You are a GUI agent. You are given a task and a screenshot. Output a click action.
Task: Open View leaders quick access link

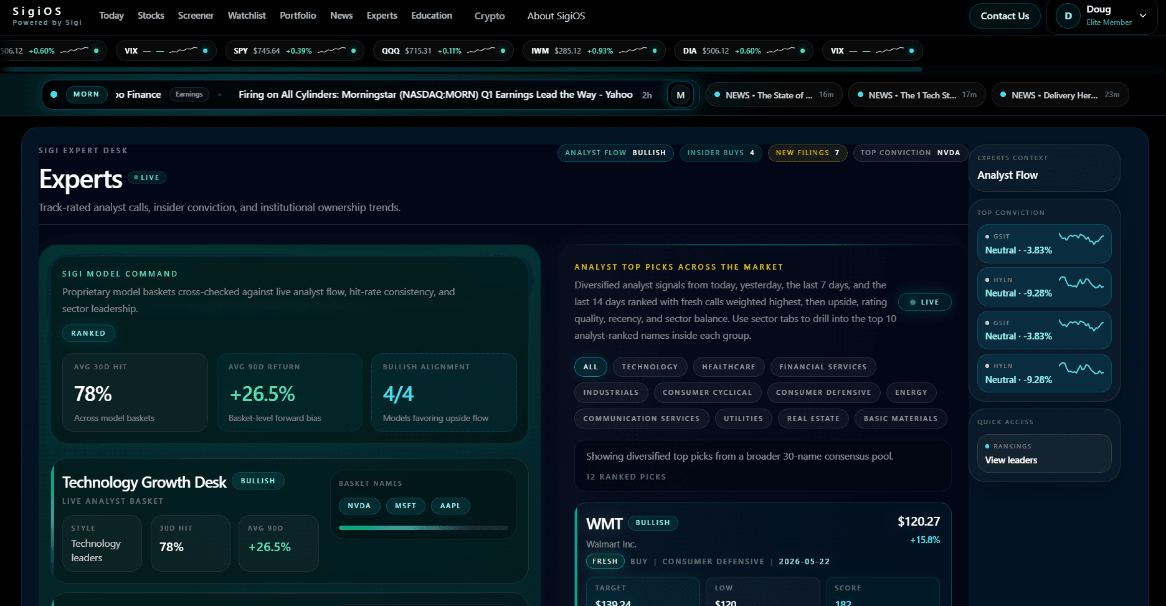pyautogui.click(x=1044, y=453)
